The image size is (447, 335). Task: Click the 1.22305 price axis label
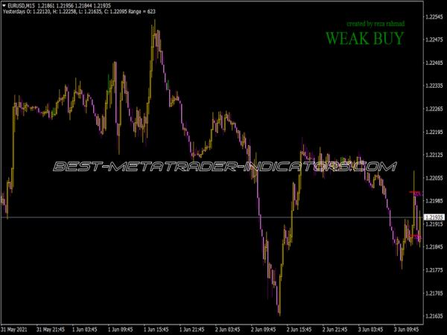point(434,86)
